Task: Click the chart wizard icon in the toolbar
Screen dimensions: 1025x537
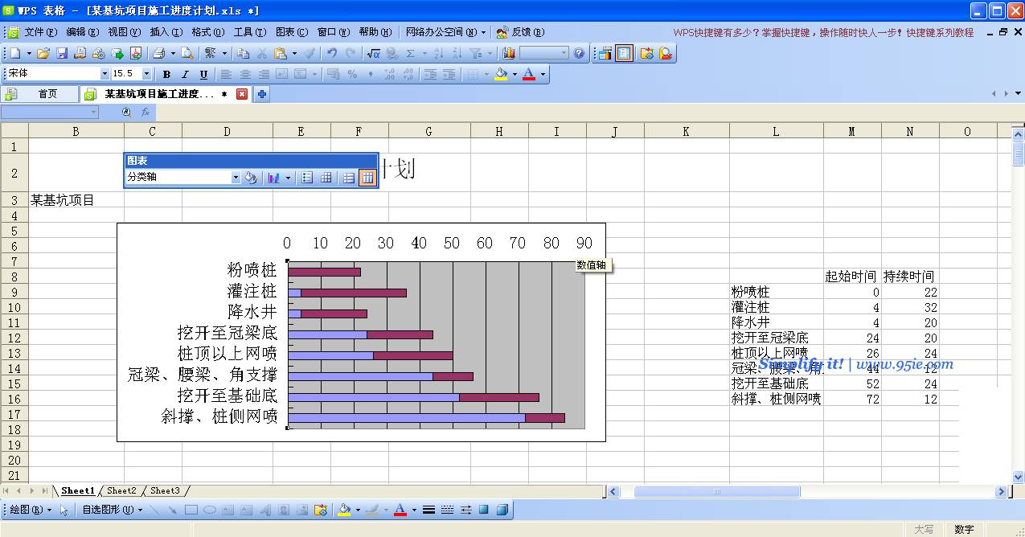Action: pyautogui.click(x=509, y=54)
